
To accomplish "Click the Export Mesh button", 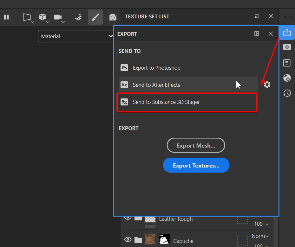I will point(196,145).
